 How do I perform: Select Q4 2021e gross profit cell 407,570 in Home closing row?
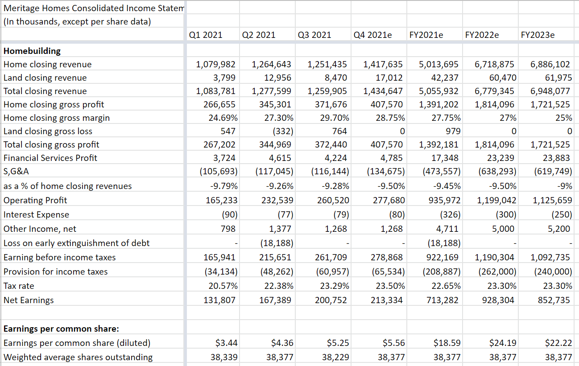point(387,104)
